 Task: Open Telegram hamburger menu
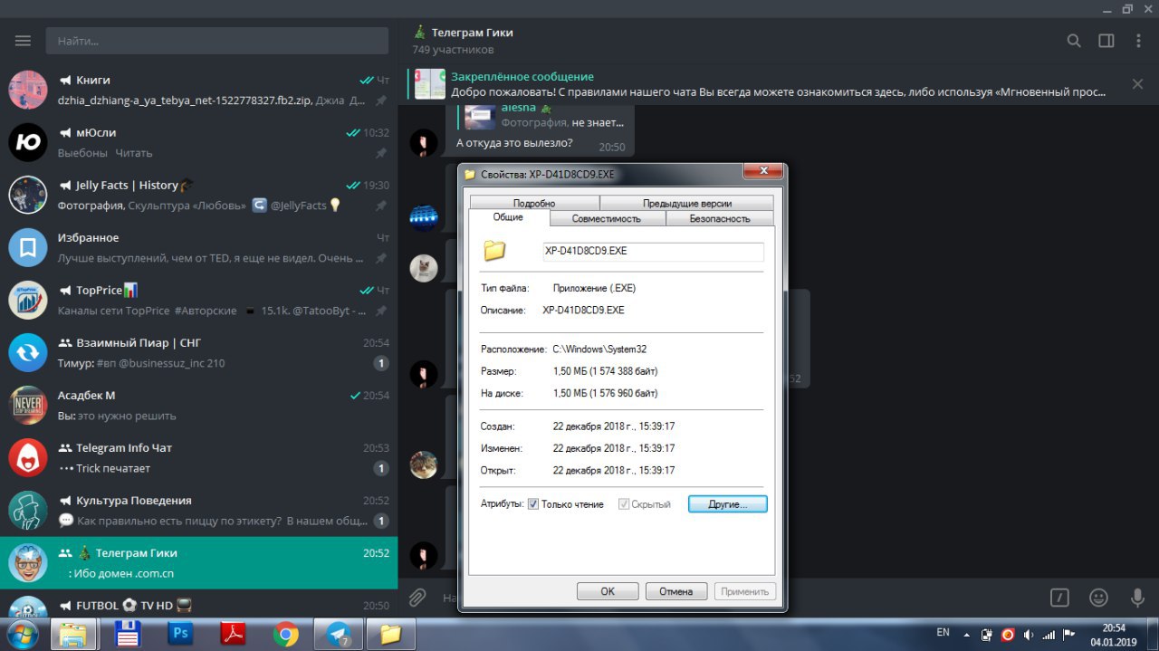pos(23,41)
